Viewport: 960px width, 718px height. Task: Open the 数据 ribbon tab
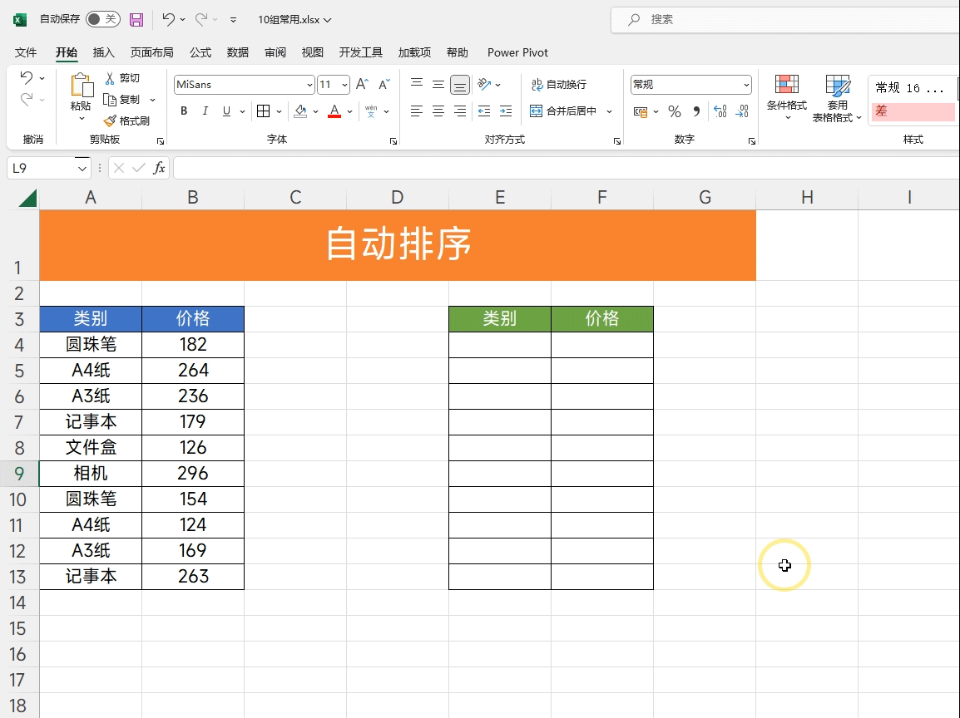(237, 52)
